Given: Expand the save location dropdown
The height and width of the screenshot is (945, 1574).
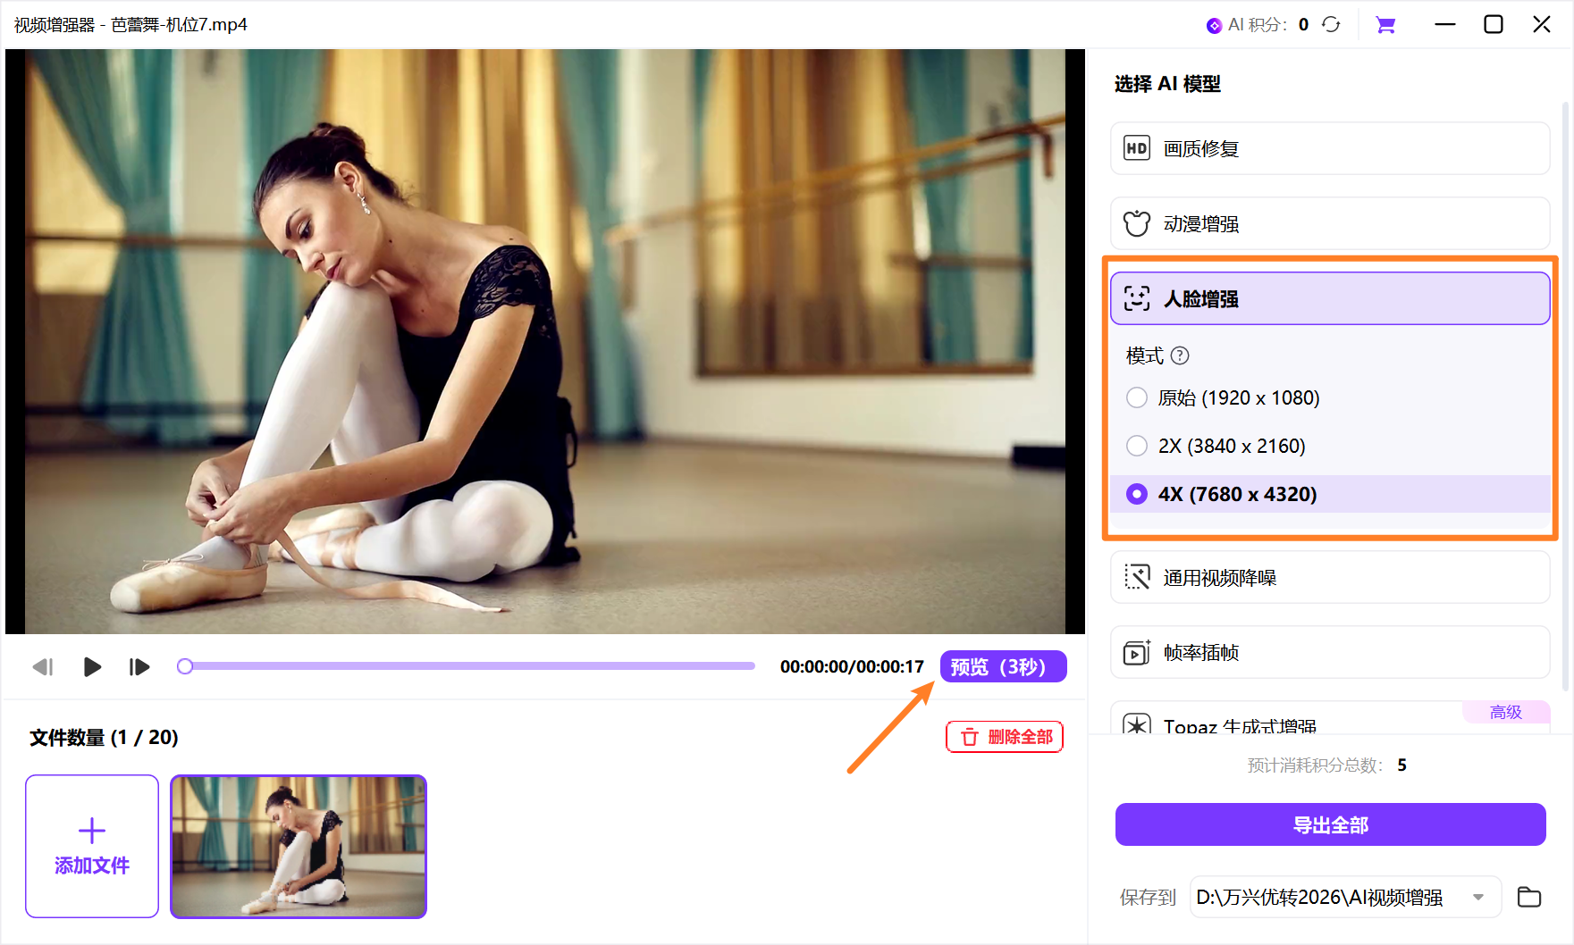Looking at the screenshot, I should (x=1478, y=897).
